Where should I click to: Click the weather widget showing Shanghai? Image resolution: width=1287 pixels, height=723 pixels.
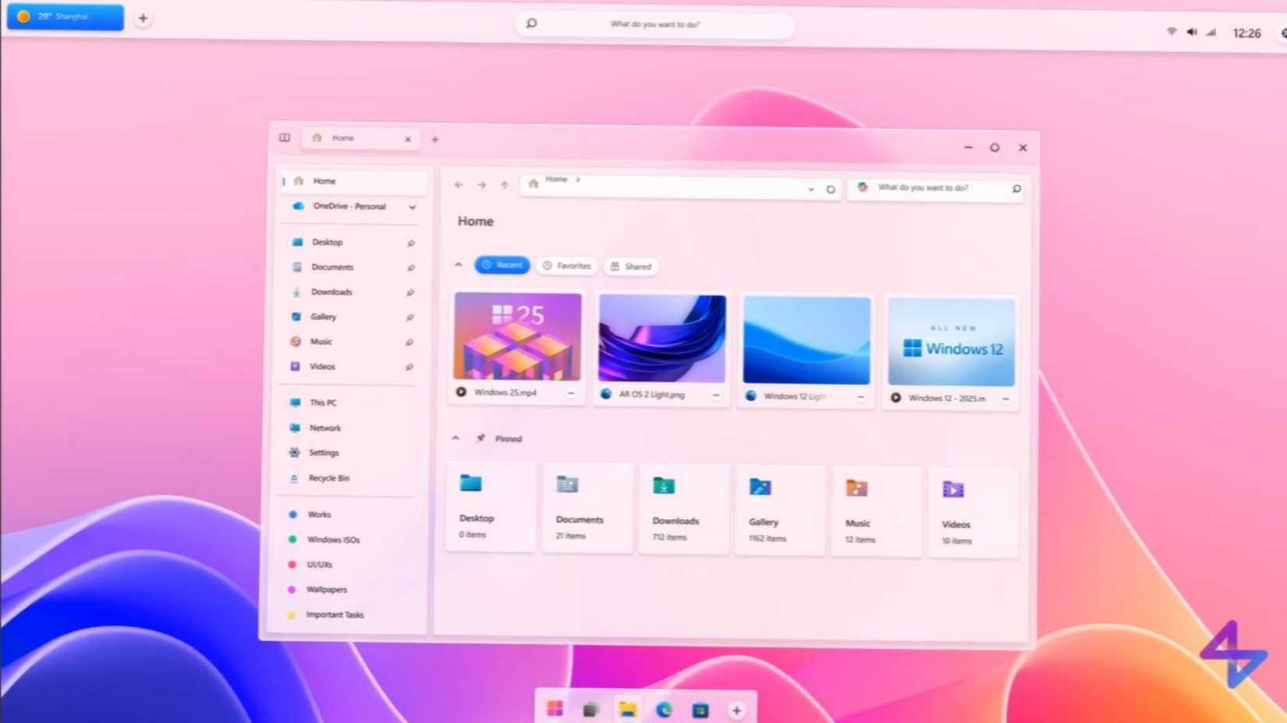pyautogui.click(x=66, y=16)
